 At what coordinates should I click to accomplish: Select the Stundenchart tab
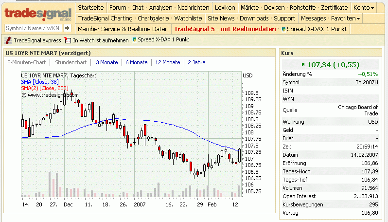[x=71, y=62]
